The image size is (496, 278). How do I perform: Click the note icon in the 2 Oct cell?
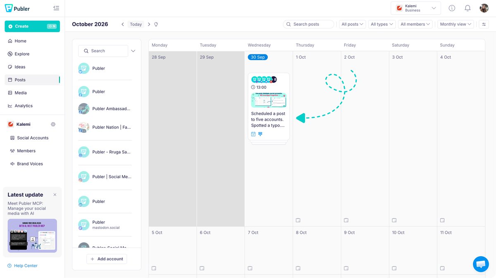[x=346, y=220]
